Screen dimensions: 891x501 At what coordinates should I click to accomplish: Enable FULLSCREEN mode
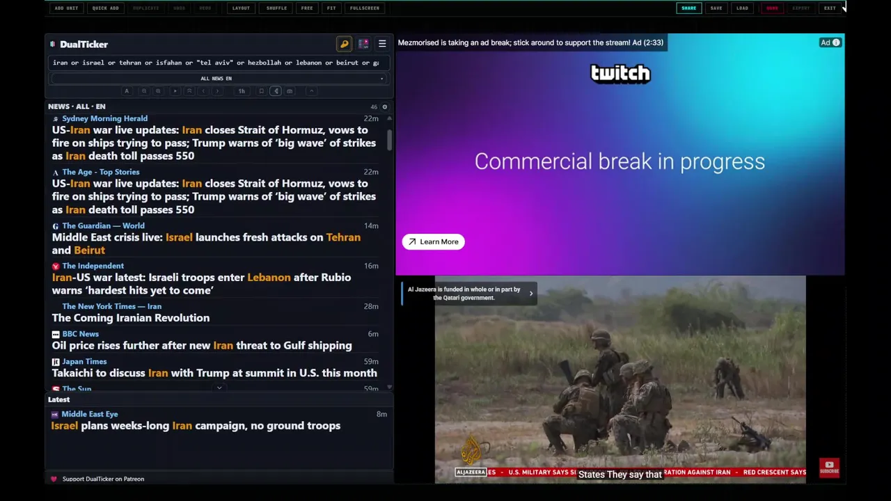click(365, 8)
